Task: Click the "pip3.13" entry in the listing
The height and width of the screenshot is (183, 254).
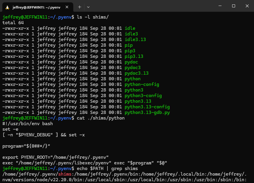Action: (x=134, y=56)
